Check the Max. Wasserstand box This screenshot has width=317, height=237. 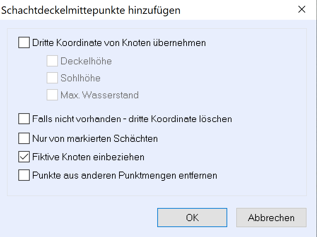(52, 95)
